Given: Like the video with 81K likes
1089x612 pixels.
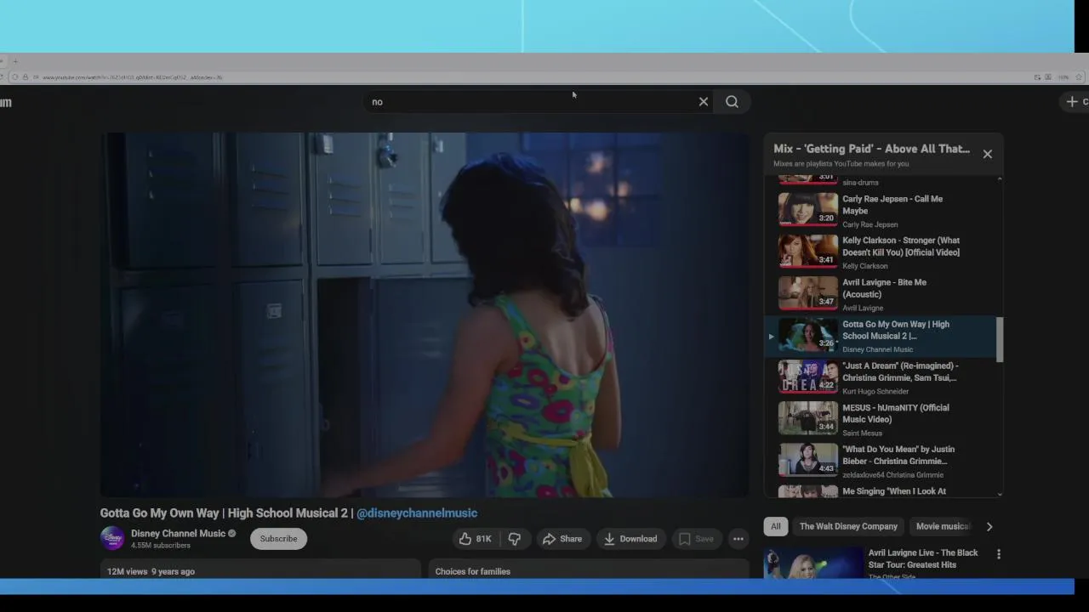Looking at the screenshot, I should 476,539.
